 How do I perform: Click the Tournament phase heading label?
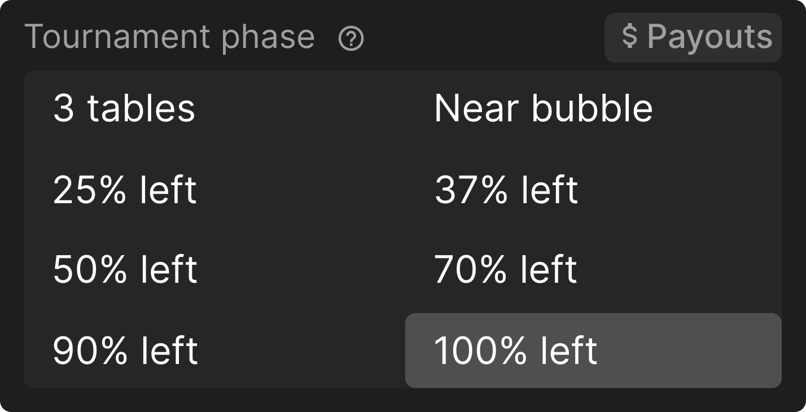(169, 37)
